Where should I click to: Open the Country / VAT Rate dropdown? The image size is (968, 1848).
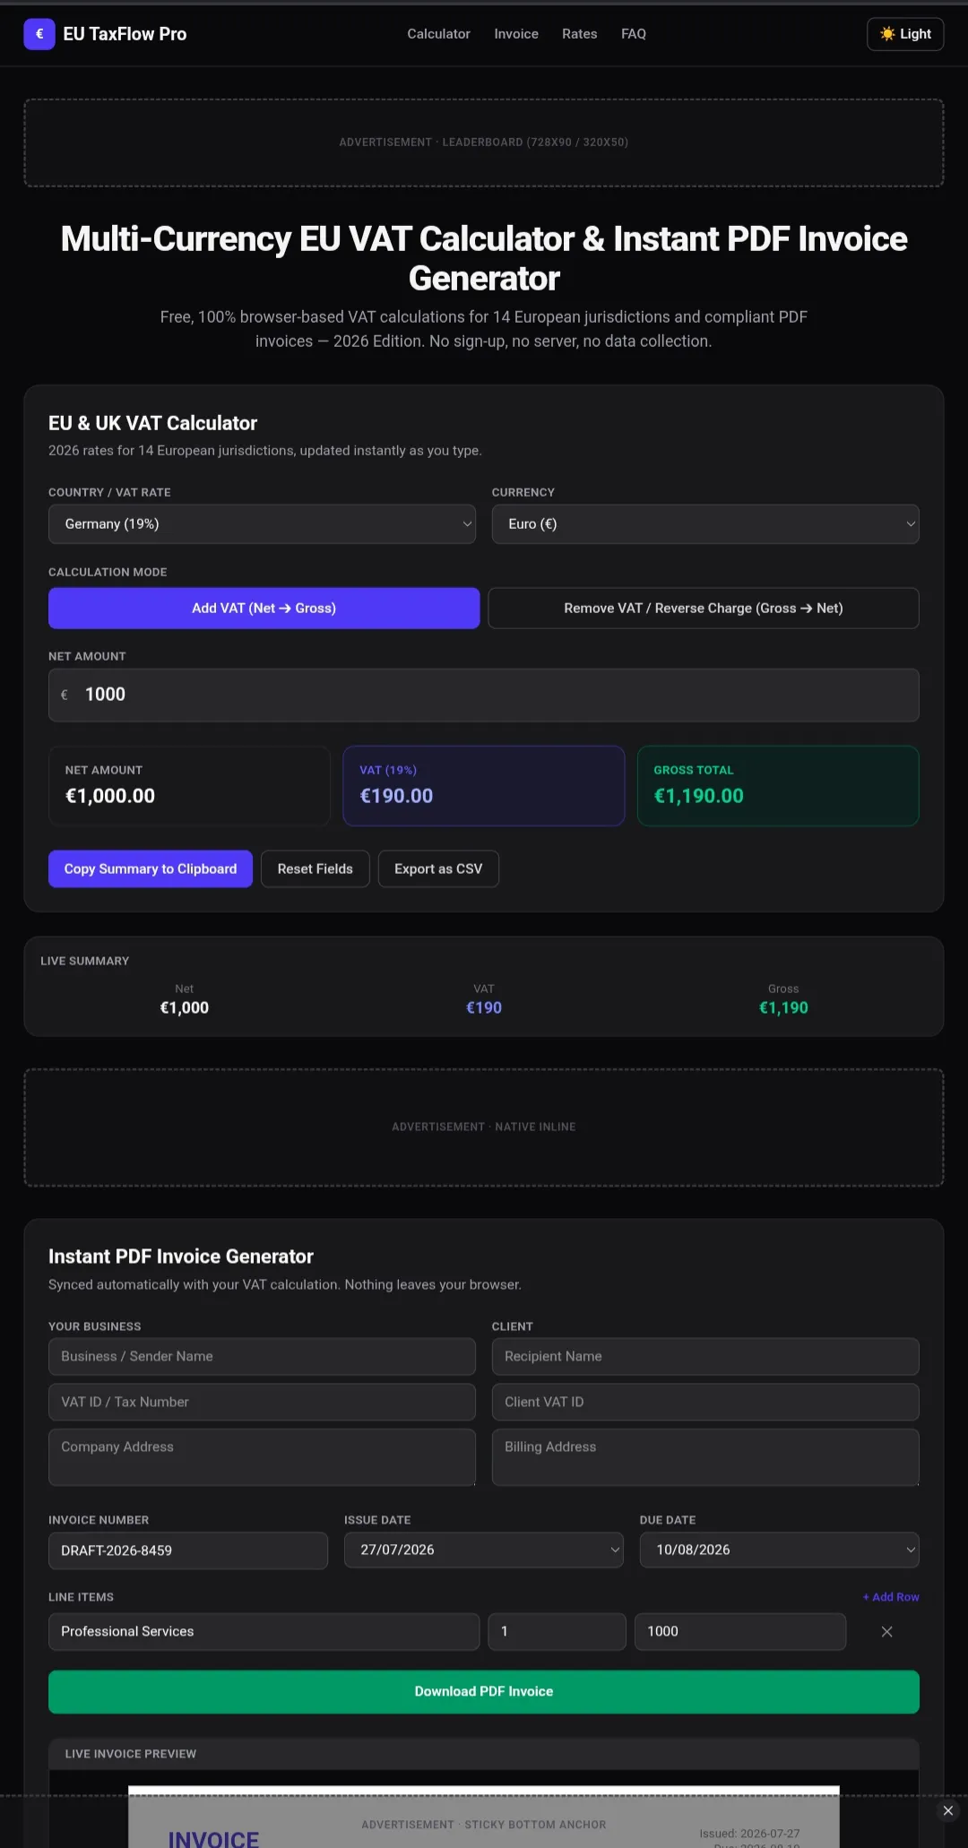262,524
